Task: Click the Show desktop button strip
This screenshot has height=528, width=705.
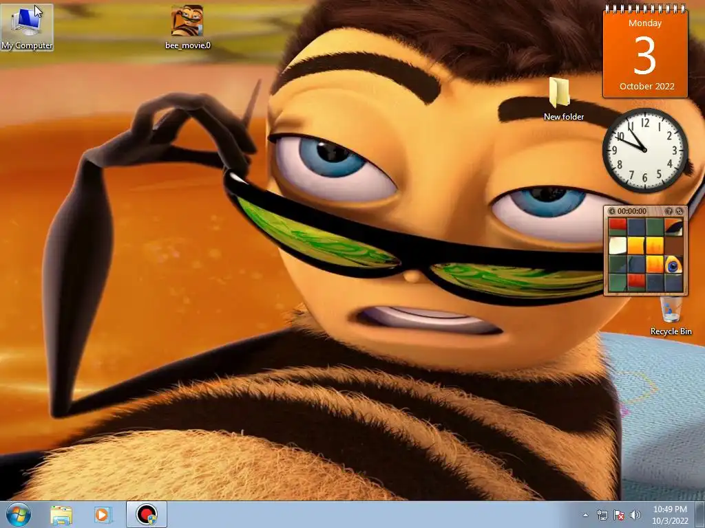Action: point(700,514)
